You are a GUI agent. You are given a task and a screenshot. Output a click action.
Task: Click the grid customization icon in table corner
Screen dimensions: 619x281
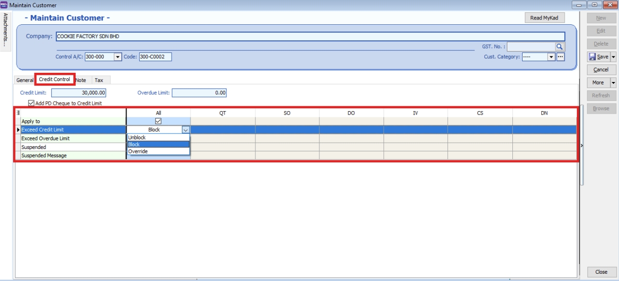point(17,112)
